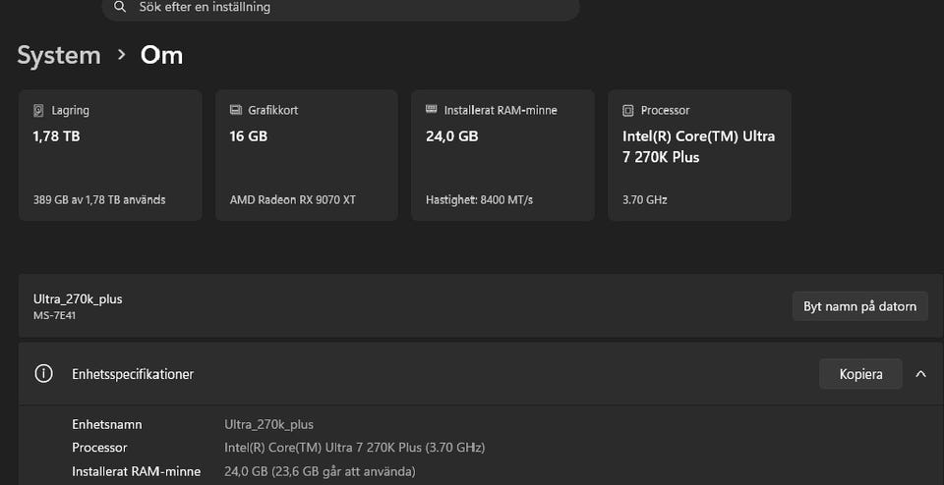This screenshot has width=944, height=485.
Task: Open the Installerat RAM-minne 24,0 GB card
Action: (x=502, y=155)
